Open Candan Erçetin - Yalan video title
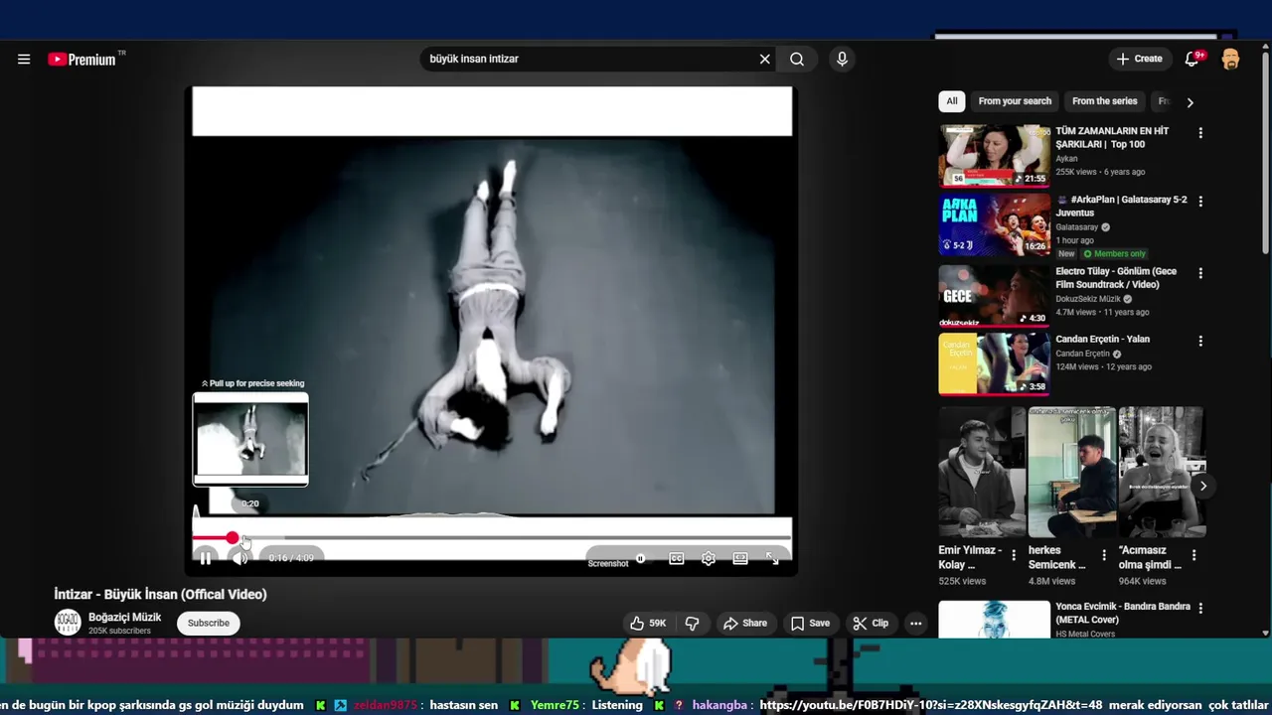Viewport: 1272px width, 715px height. tap(1102, 340)
